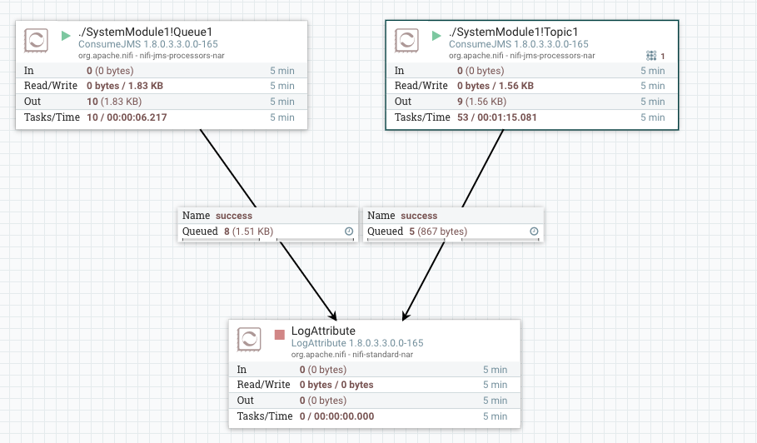This screenshot has height=443, width=757.
Task: Click LogAttribute Tasks/Time 0 / 00:00:00.000
Action: pos(336,416)
